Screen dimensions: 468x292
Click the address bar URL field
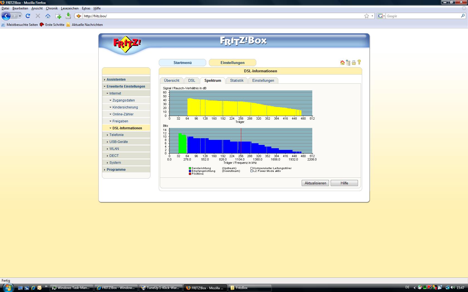point(222,16)
